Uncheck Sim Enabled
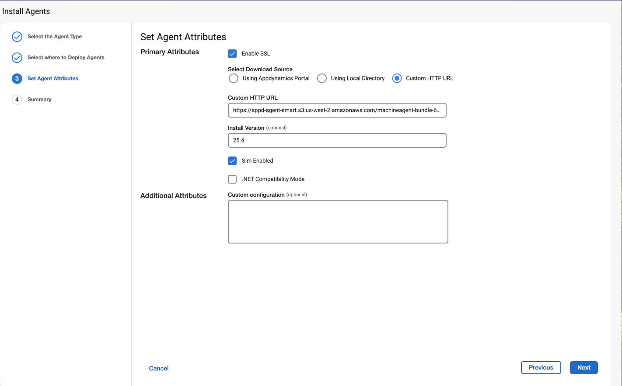Screen dimensions: 622x386 pos(232,161)
